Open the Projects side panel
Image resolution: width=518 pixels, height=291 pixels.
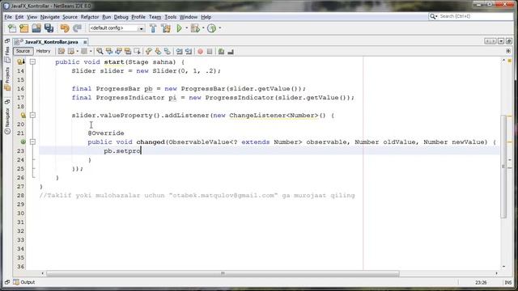coord(7,78)
